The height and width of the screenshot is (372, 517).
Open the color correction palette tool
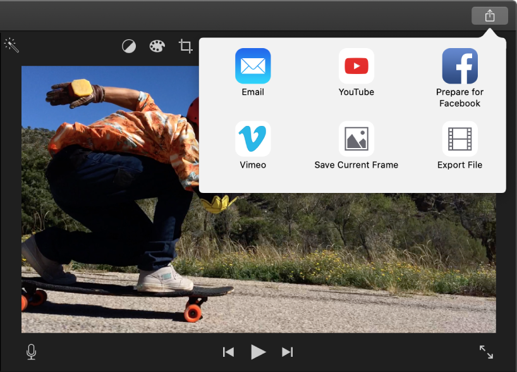[x=157, y=46]
